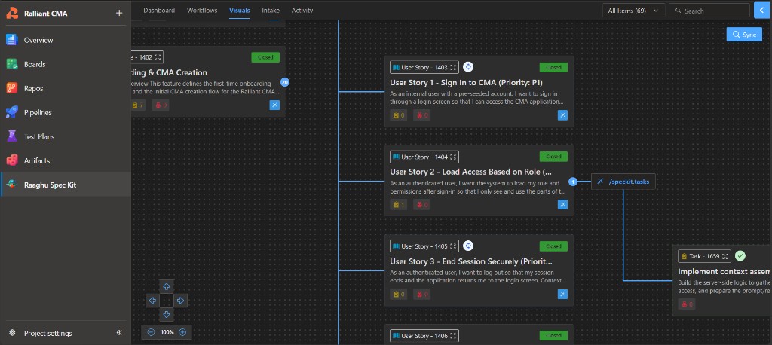772x345 pixels.
Task: Open User Story 3 - End Session Securely title
Action: point(471,261)
